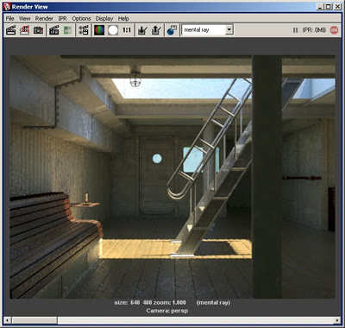Toggle the IPR pause button
Viewport: 345px width, 328px height.
tap(295, 30)
